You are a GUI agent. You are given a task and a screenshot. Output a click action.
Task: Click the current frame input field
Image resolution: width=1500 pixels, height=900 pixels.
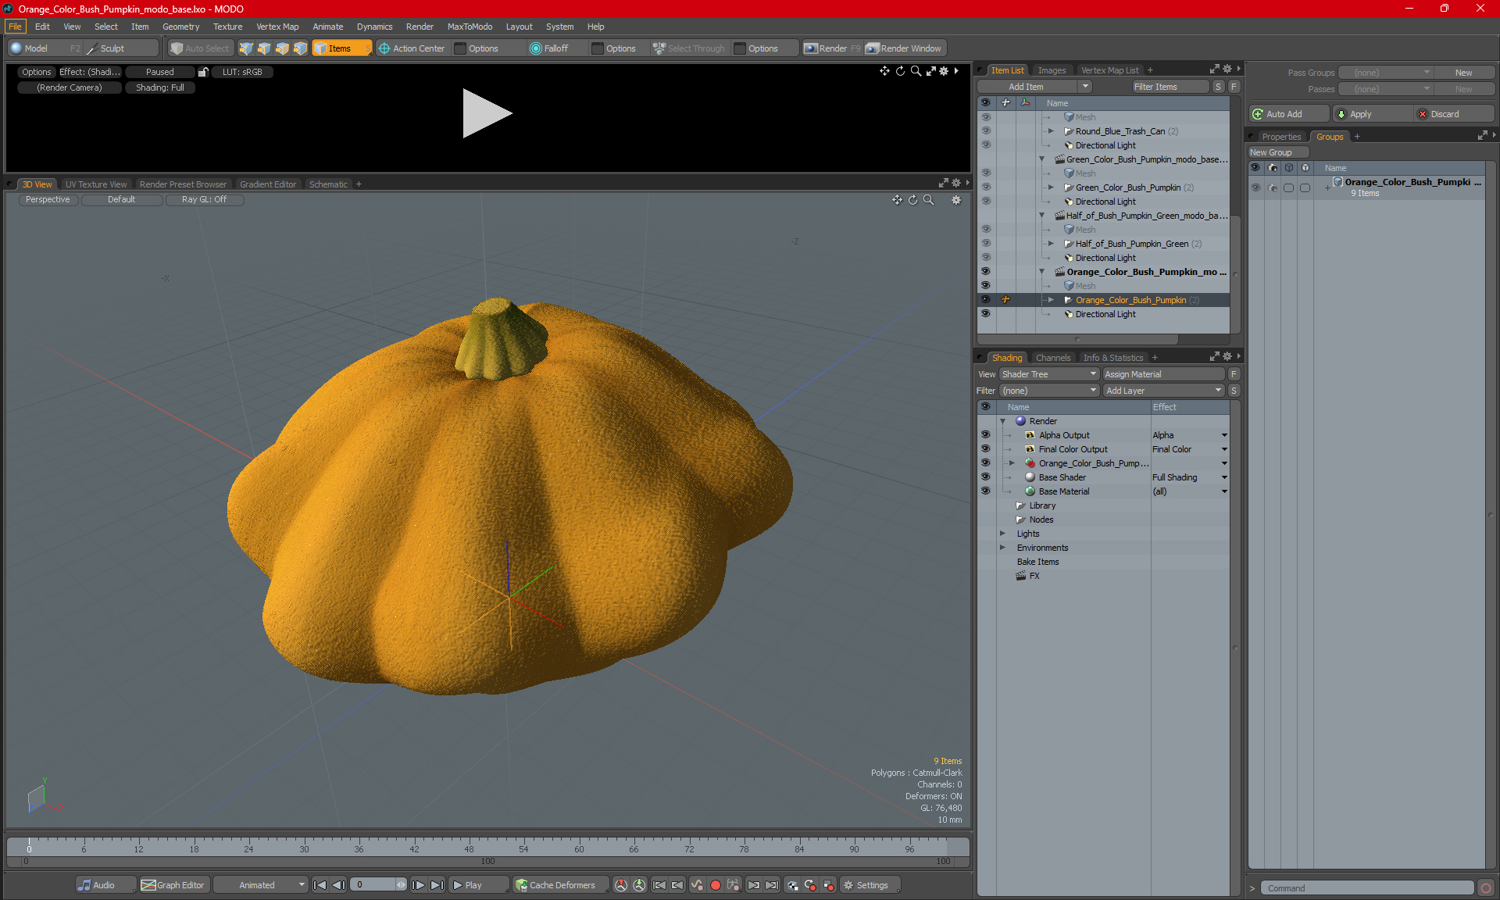pos(374,885)
